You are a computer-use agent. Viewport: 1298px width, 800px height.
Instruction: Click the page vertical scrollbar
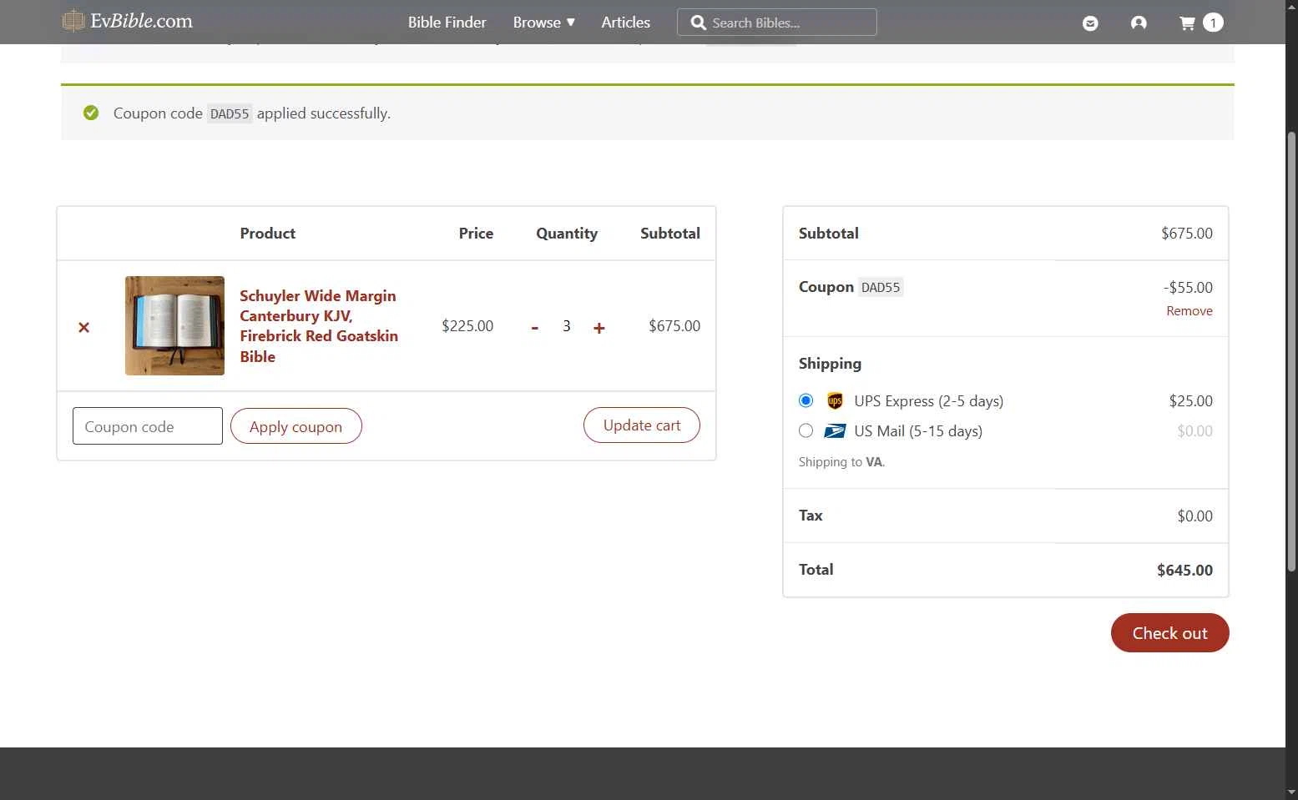pos(1291,350)
